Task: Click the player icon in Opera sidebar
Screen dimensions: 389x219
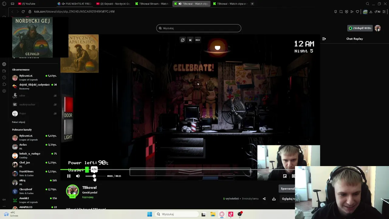Action: tap(4, 64)
